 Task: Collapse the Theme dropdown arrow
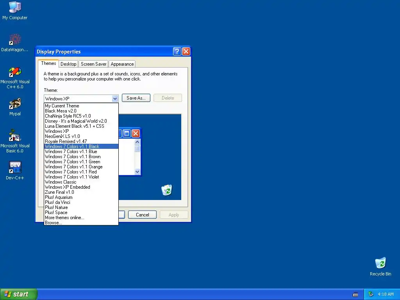(115, 98)
